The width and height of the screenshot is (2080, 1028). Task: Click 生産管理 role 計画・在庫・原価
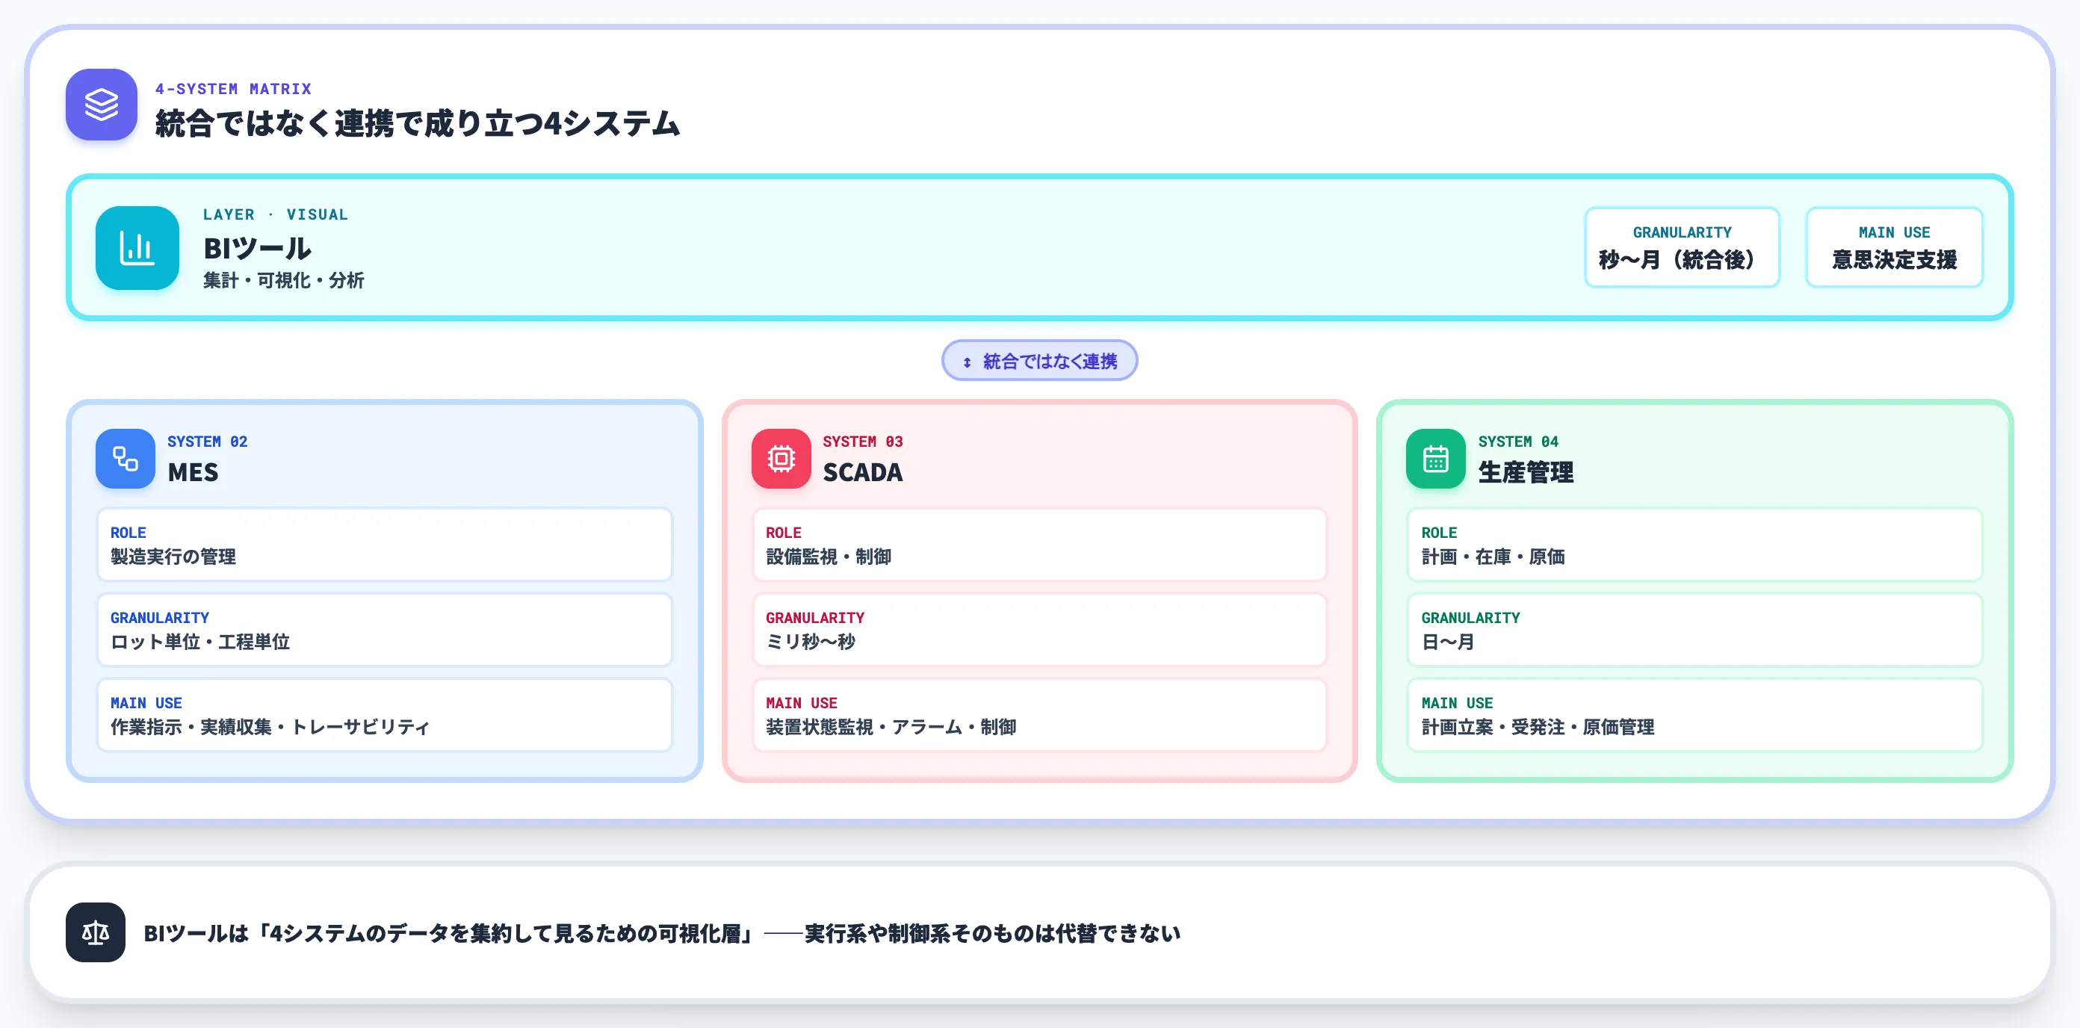1694,545
